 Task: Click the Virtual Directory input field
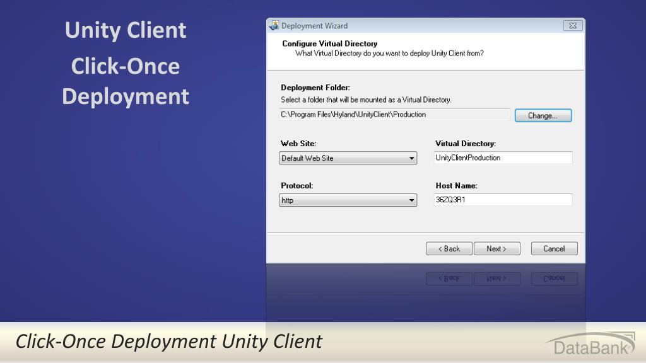click(x=503, y=158)
